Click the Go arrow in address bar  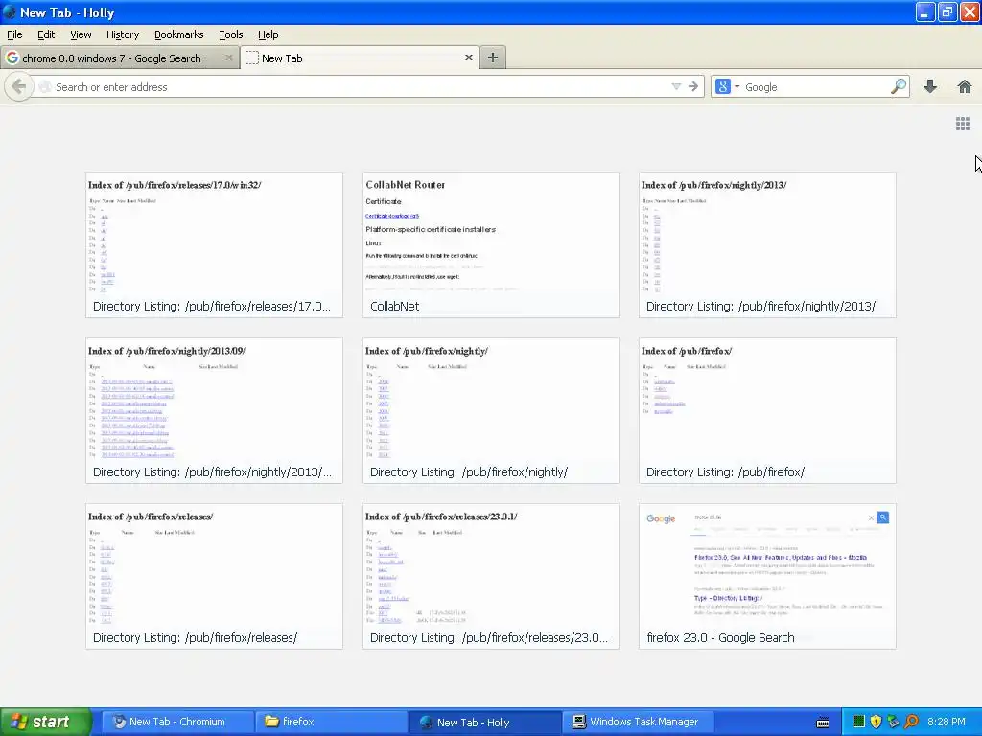pyautogui.click(x=692, y=87)
